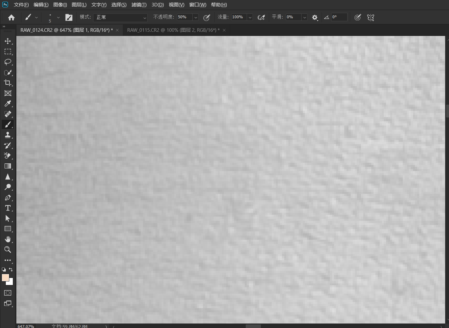Image resolution: width=449 pixels, height=328 pixels.
Task: Choose the Pen tool
Action: pyautogui.click(x=8, y=198)
